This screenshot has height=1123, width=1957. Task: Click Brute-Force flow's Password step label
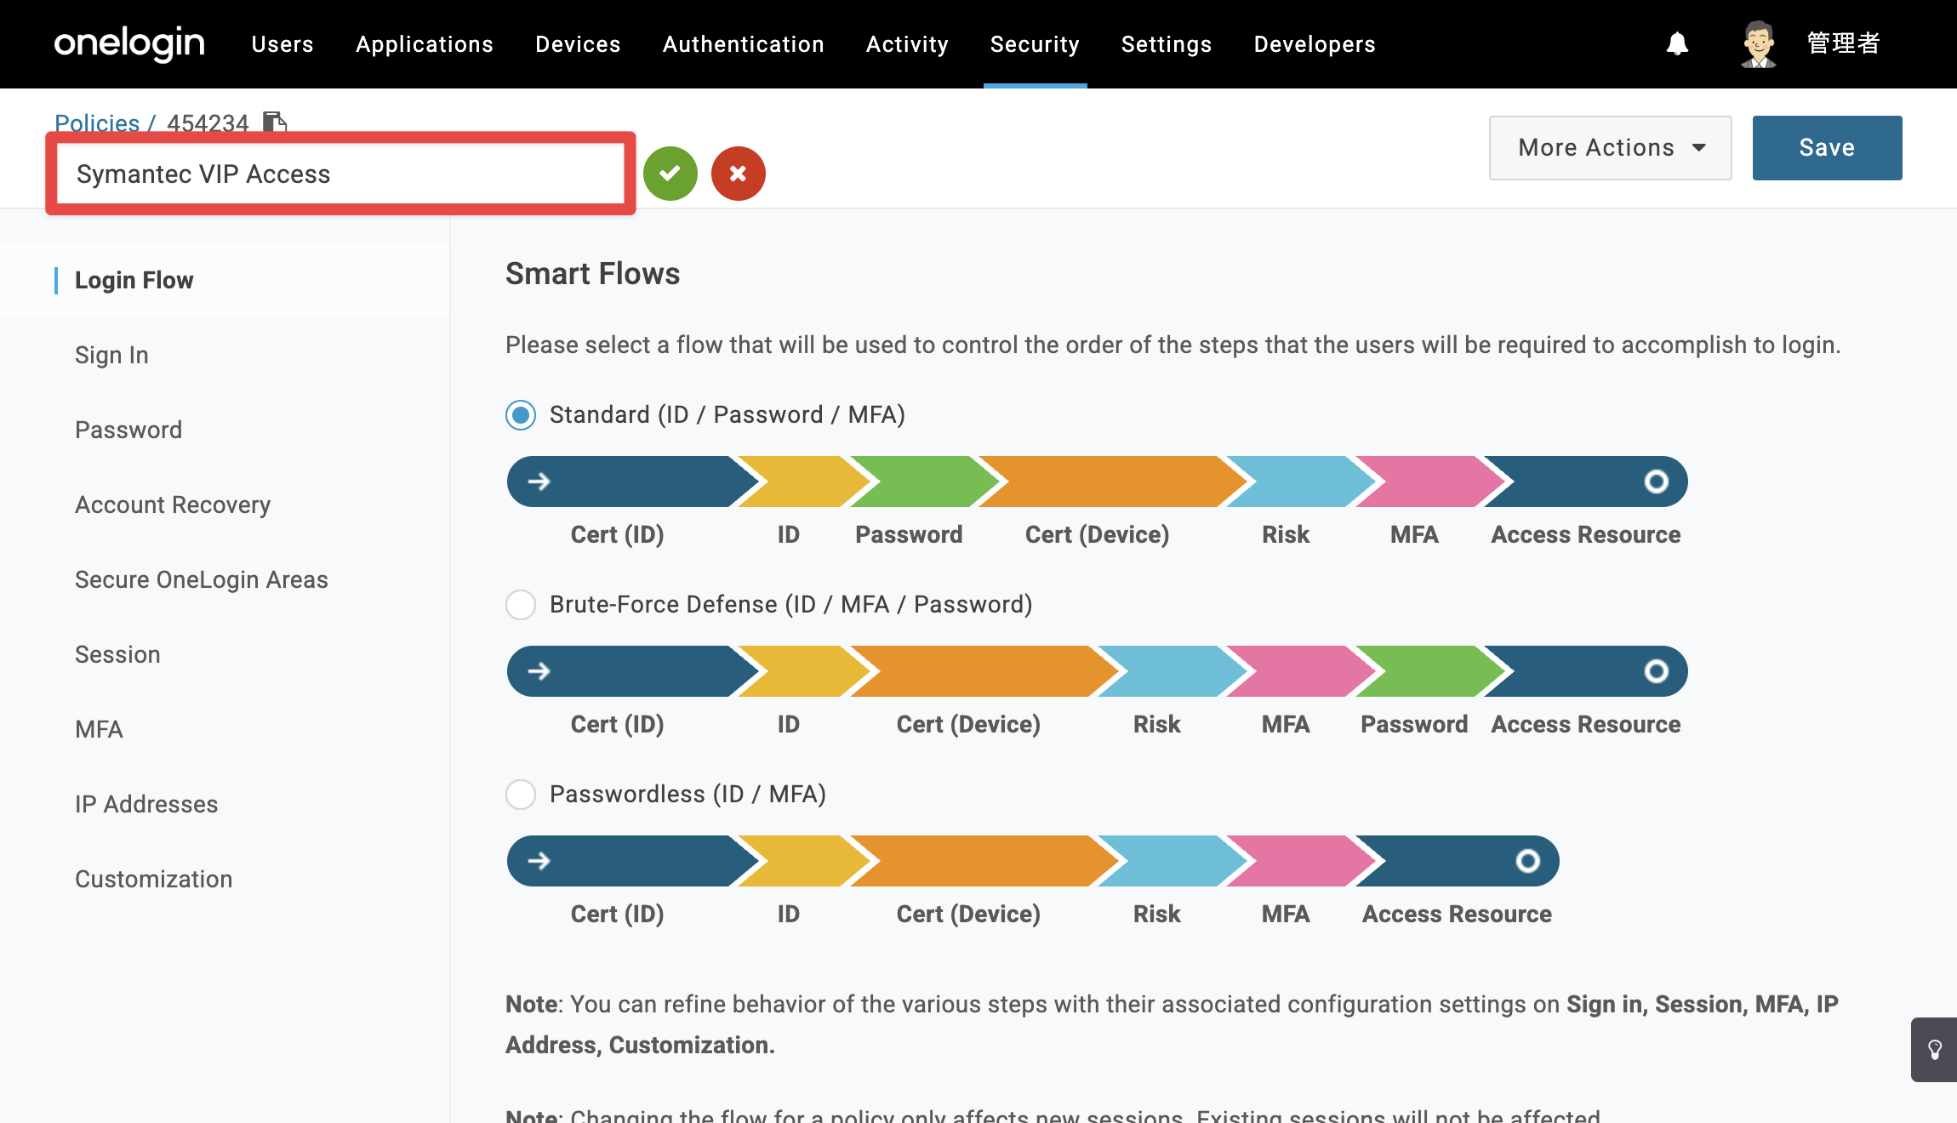1414,725
